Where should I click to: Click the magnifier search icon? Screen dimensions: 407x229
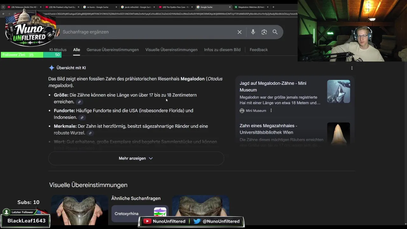tap(275, 32)
